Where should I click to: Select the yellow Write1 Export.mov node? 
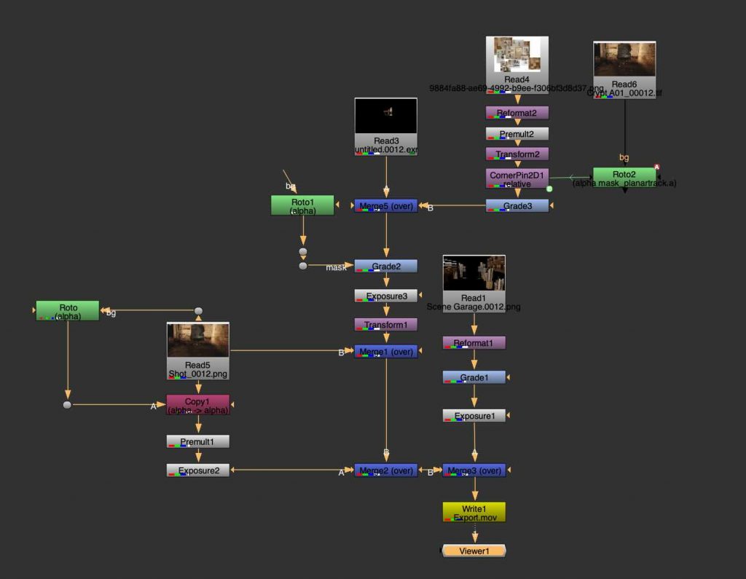click(x=474, y=512)
